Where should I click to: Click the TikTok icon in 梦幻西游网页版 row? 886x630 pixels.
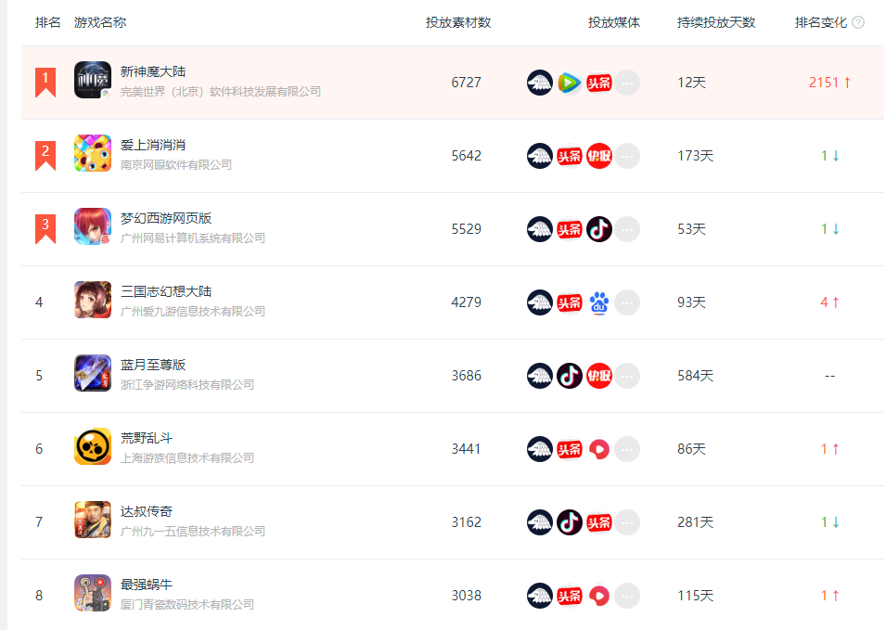point(599,229)
